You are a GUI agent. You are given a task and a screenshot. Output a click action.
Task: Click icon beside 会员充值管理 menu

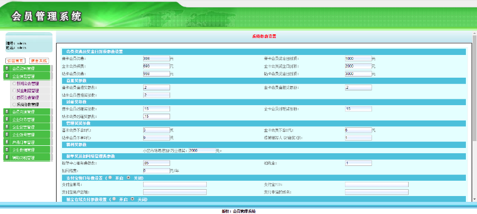click(x=7, y=112)
